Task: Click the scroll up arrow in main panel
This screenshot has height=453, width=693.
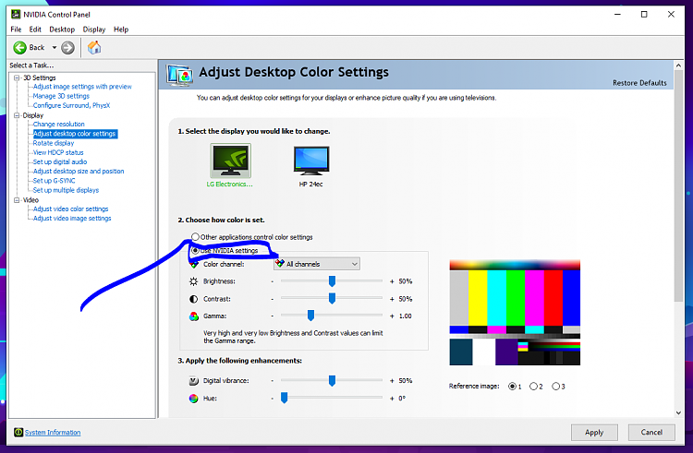Action: [x=679, y=66]
